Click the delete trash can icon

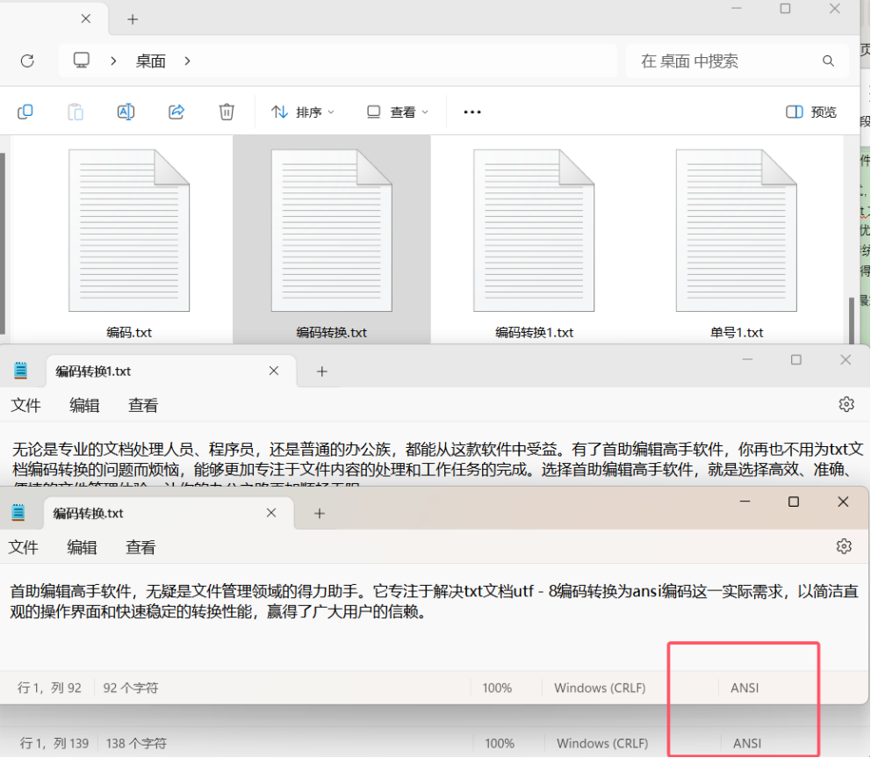(227, 112)
